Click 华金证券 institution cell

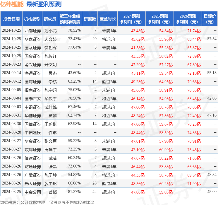click(x=33, y=141)
